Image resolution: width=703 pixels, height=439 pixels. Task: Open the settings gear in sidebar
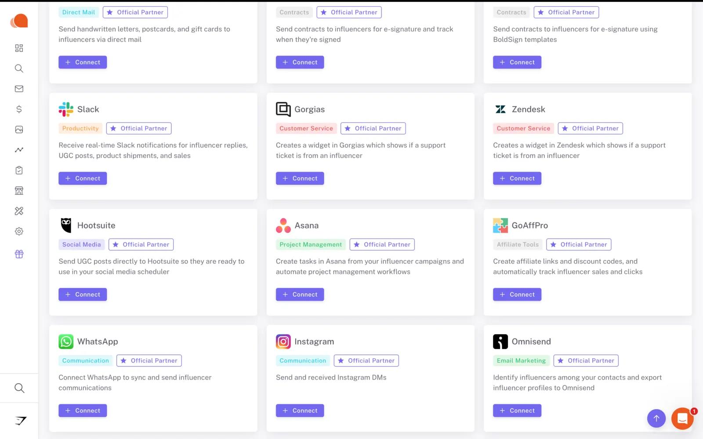coord(19,231)
